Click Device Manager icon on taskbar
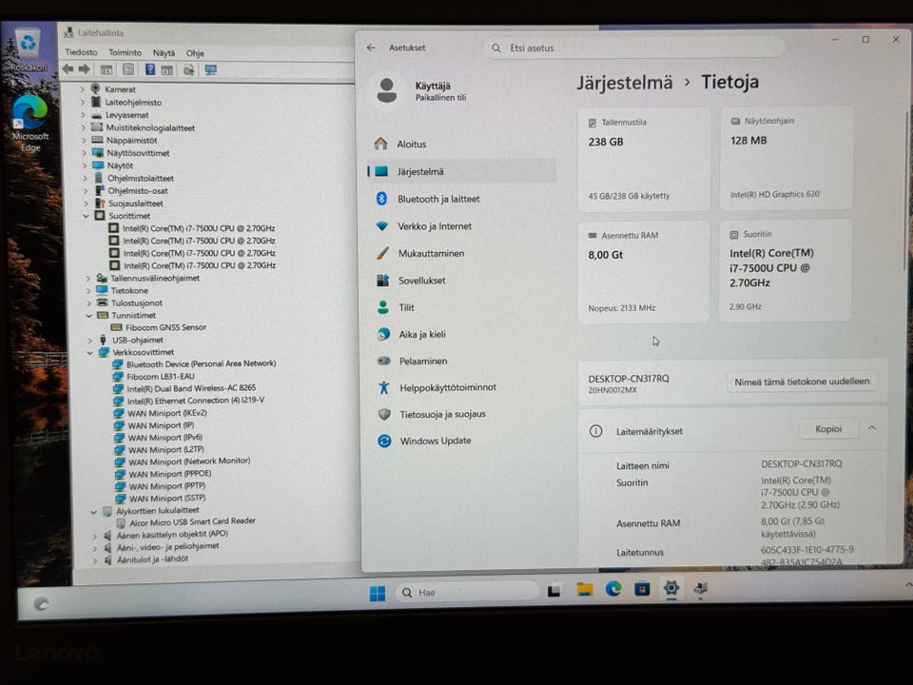The height and width of the screenshot is (685, 913). pos(701,588)
